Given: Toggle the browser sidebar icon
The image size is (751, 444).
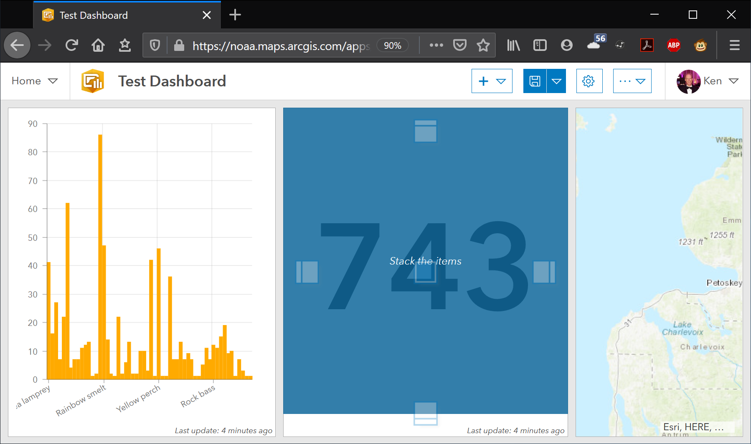Looking at the screenshot, I should click(540, 45).
